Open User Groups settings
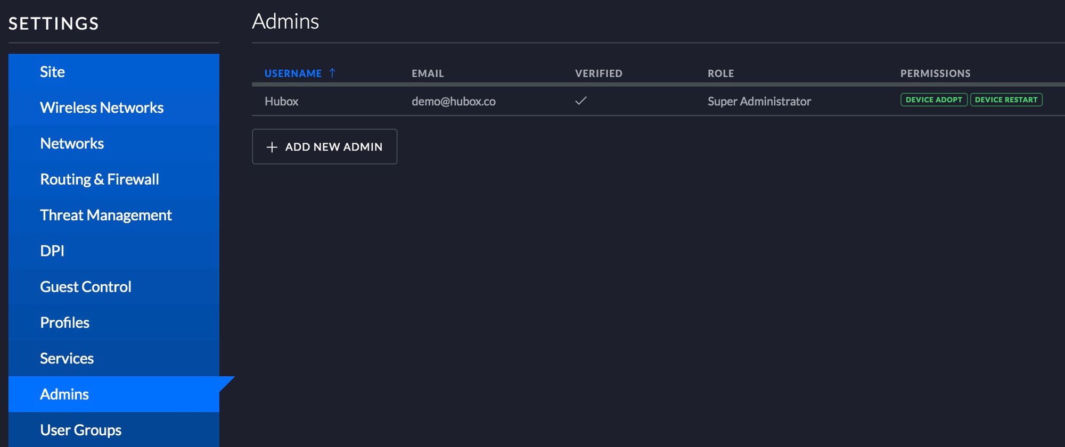The height and width of the screenshot is (447, 1065). tap(114, 429)
